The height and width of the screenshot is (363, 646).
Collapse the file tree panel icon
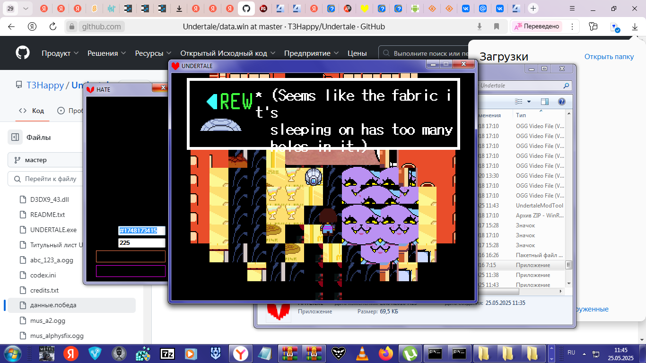tap(15, 138)
